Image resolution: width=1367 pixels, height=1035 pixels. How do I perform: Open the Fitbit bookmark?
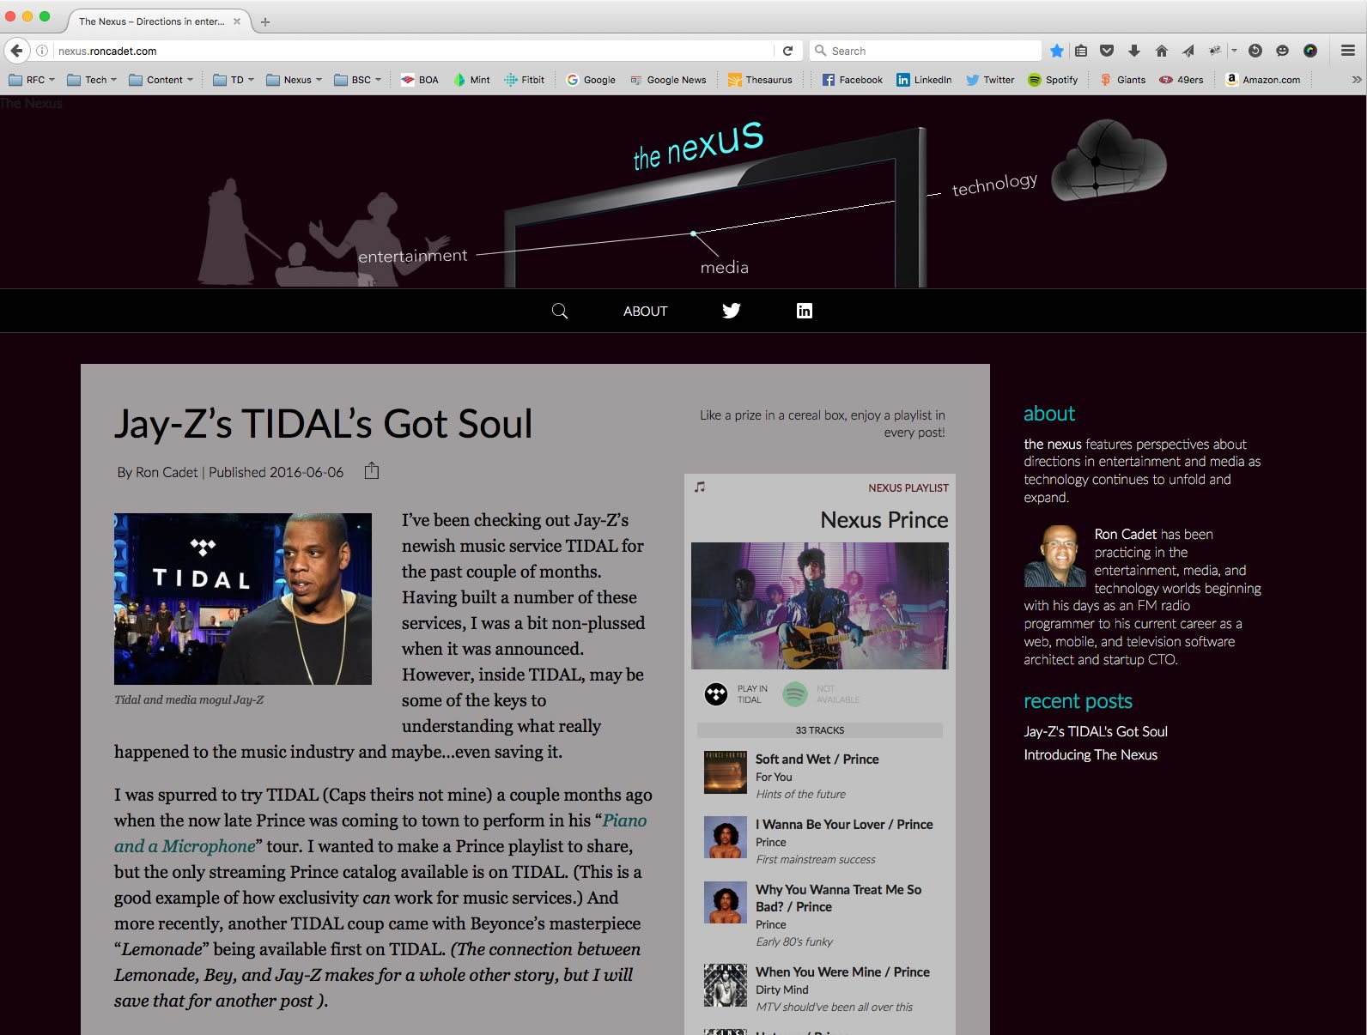tap(524, 80)
